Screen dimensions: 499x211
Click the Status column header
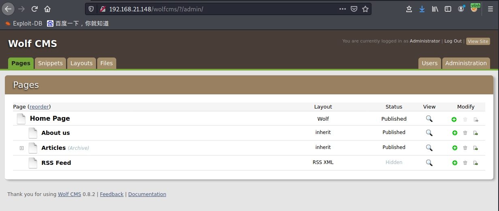coord(394,107)
